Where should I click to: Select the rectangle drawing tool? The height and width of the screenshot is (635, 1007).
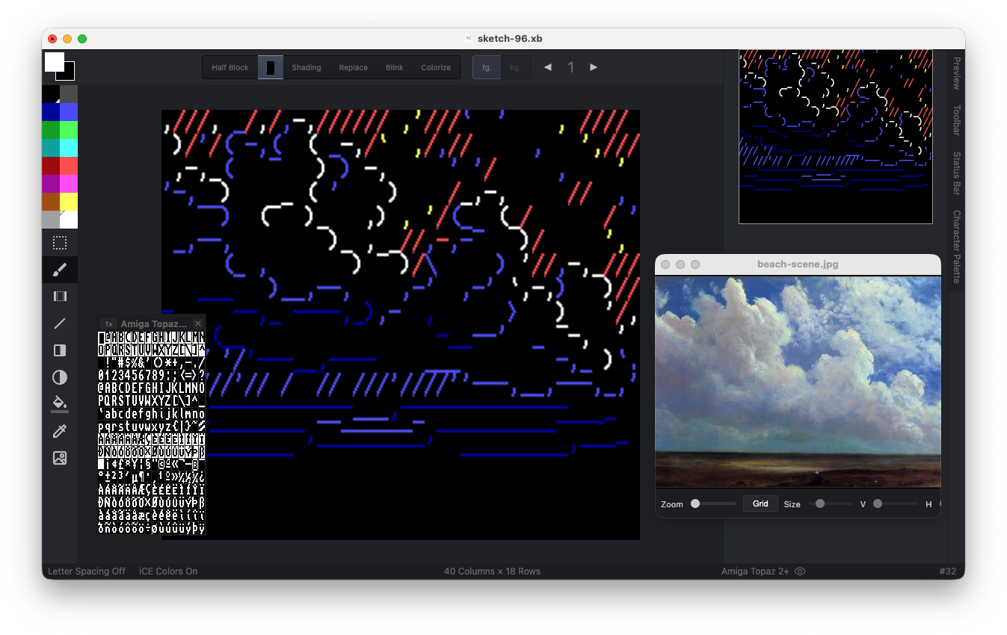click(60, 350)
